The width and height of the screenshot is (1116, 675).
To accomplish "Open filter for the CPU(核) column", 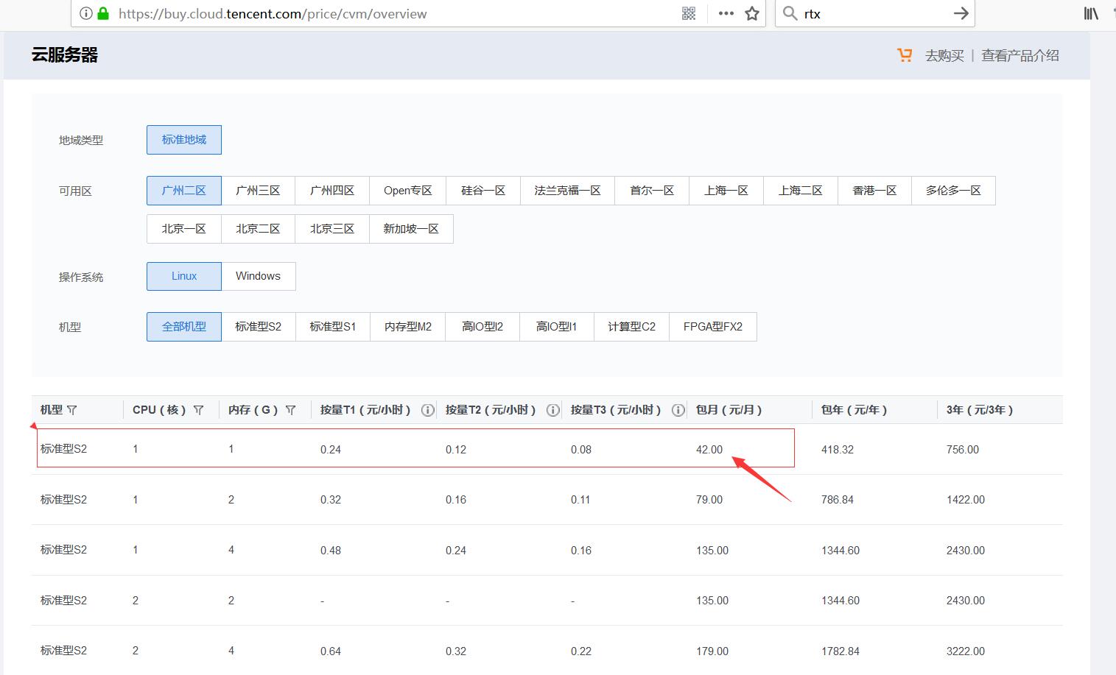I will 198,410.
